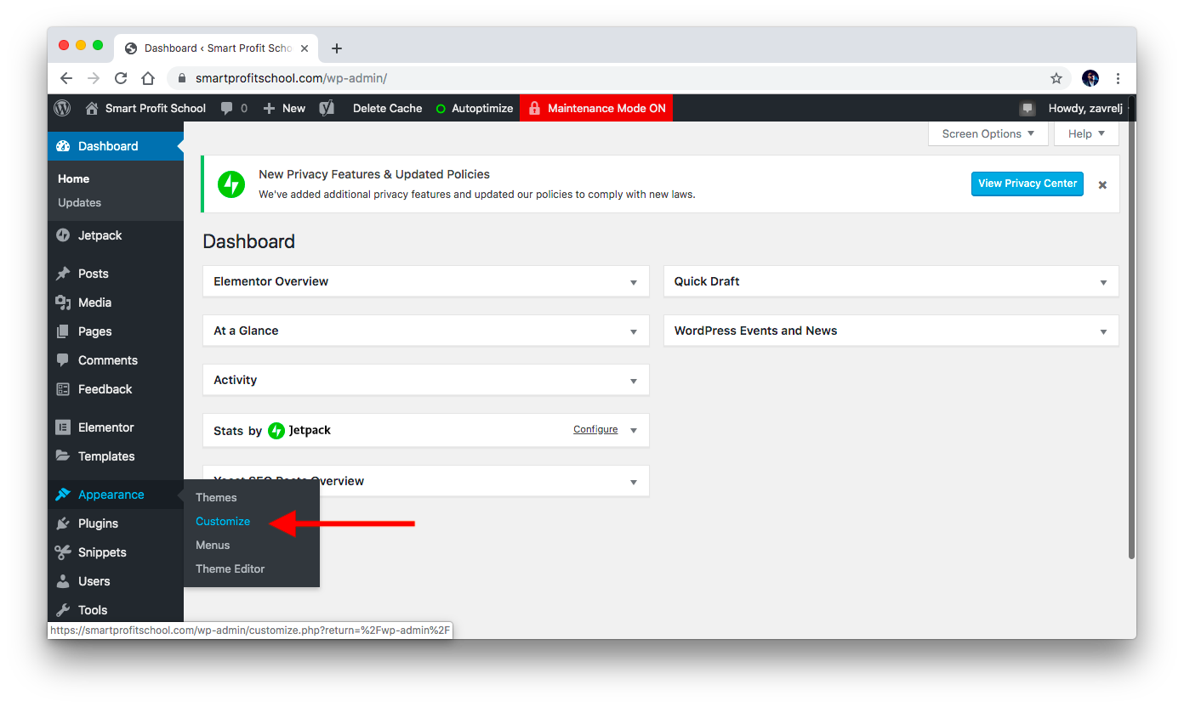1184x707 pixels.
Task: Click Smart Profit School site name
Action: pyautogui.click(x=156, y=108)
